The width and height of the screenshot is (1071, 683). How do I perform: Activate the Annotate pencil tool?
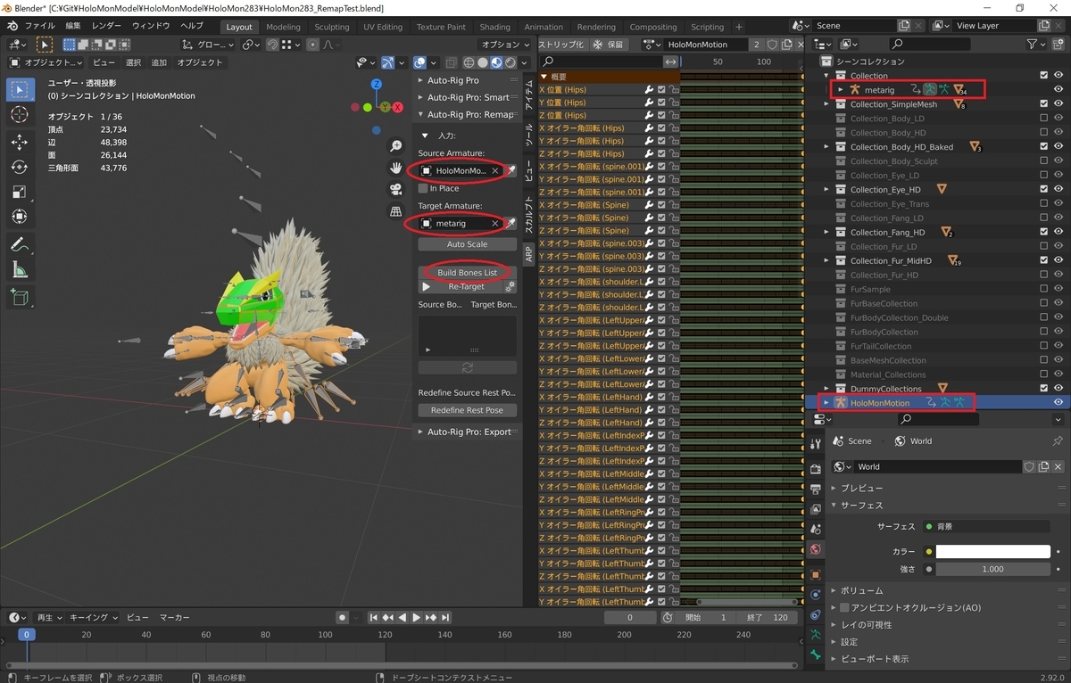pos(21,245)
